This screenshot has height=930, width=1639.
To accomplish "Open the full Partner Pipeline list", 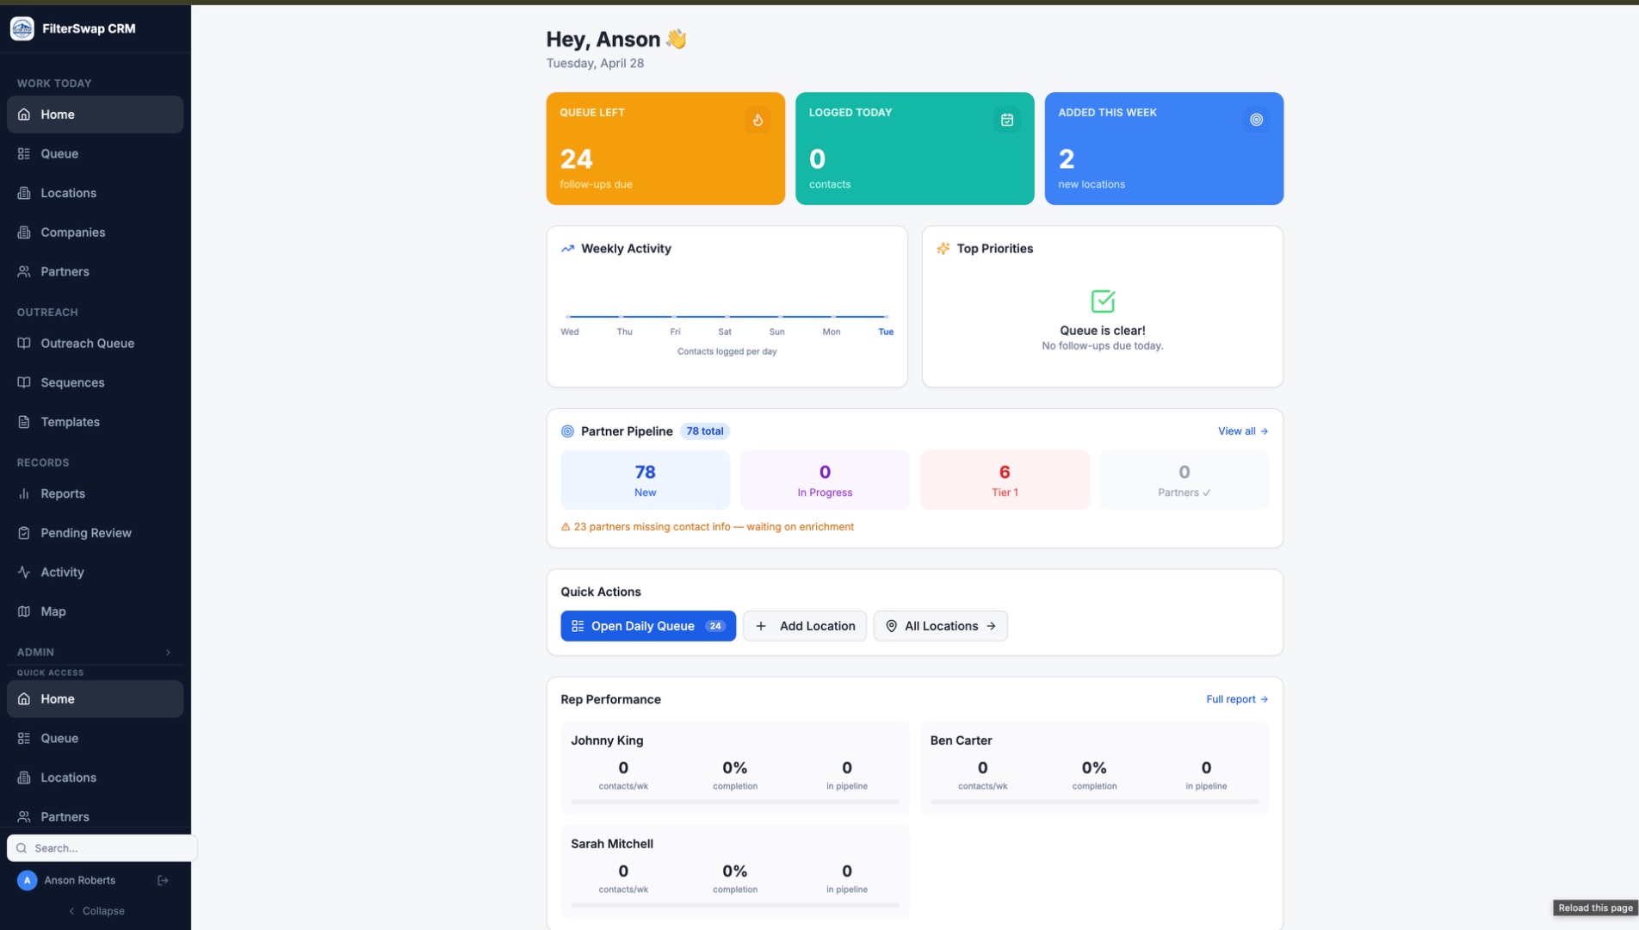I will point(1241,431).
